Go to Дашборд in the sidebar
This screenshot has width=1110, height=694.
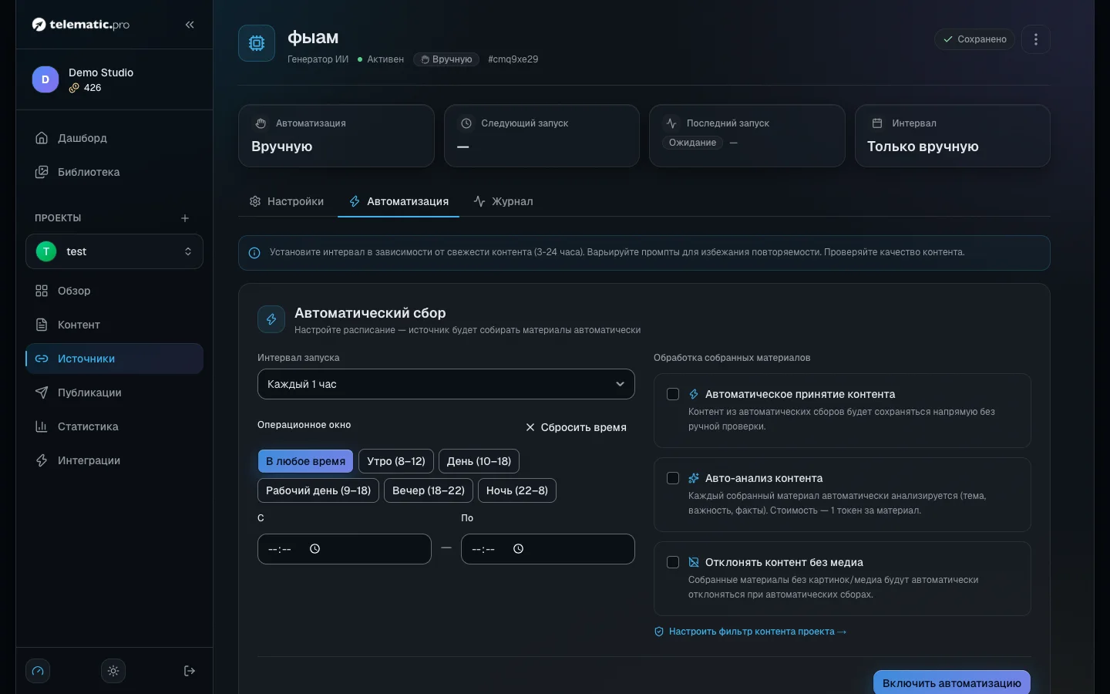114,138
